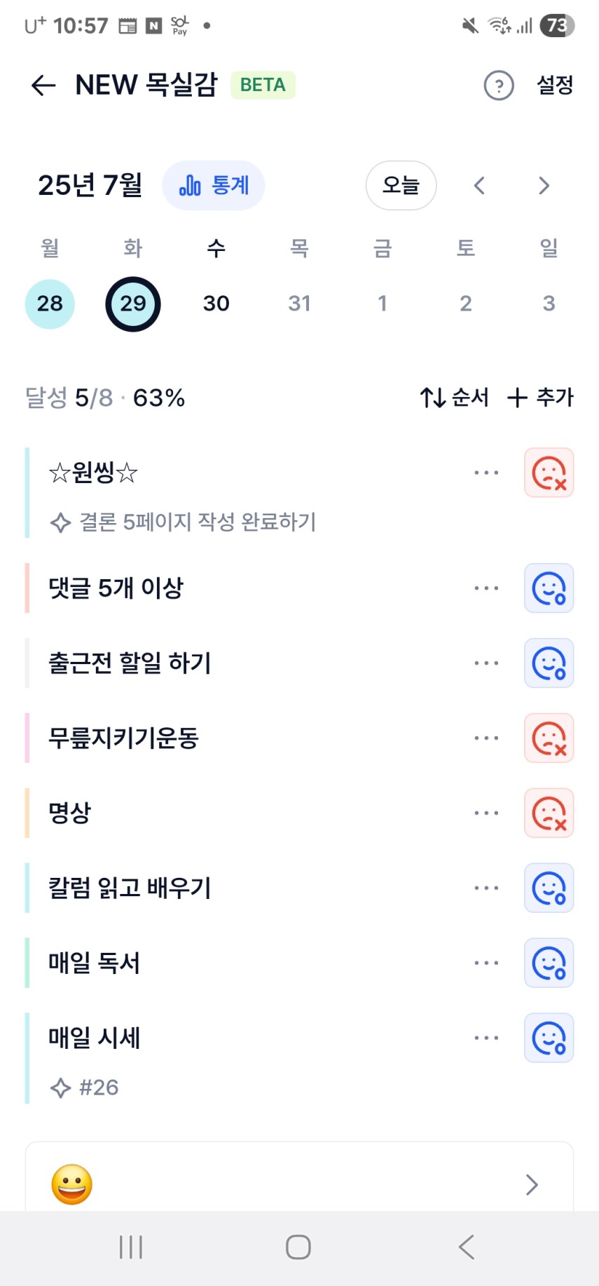The image size is (599, 1286).
Task: Select date 30 under 수
Action: click(x=216, y=304)
